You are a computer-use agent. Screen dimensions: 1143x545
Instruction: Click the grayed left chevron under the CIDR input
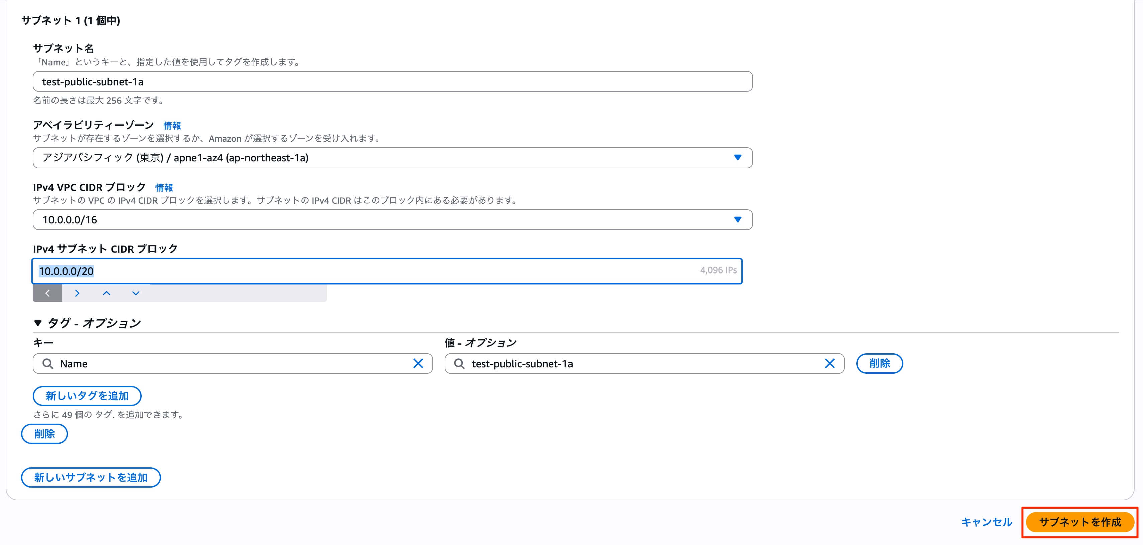pos(47,293)
